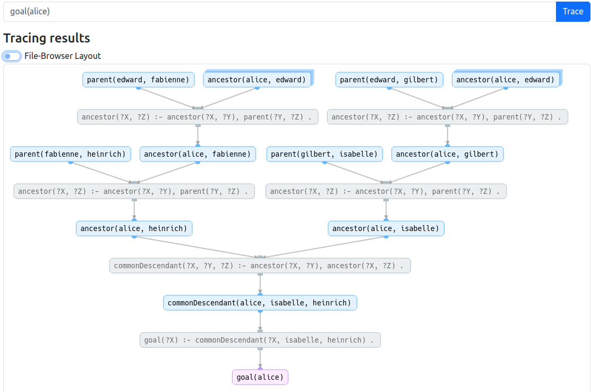This screenshot has height=392, width=591.
Task: Click the File-Browser Layout label text
Action: pyautogui.click(x=63, y=56)
